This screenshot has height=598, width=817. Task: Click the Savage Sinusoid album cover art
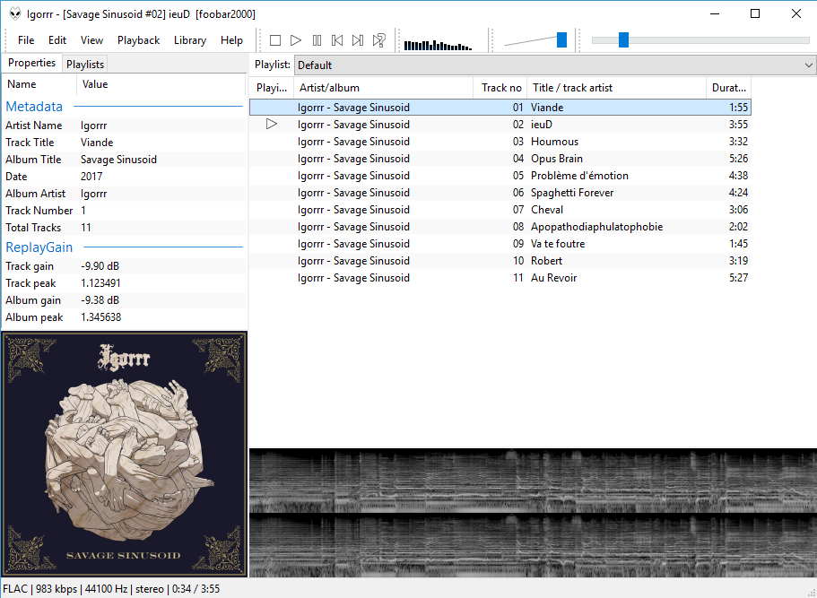tap(125, 455)
